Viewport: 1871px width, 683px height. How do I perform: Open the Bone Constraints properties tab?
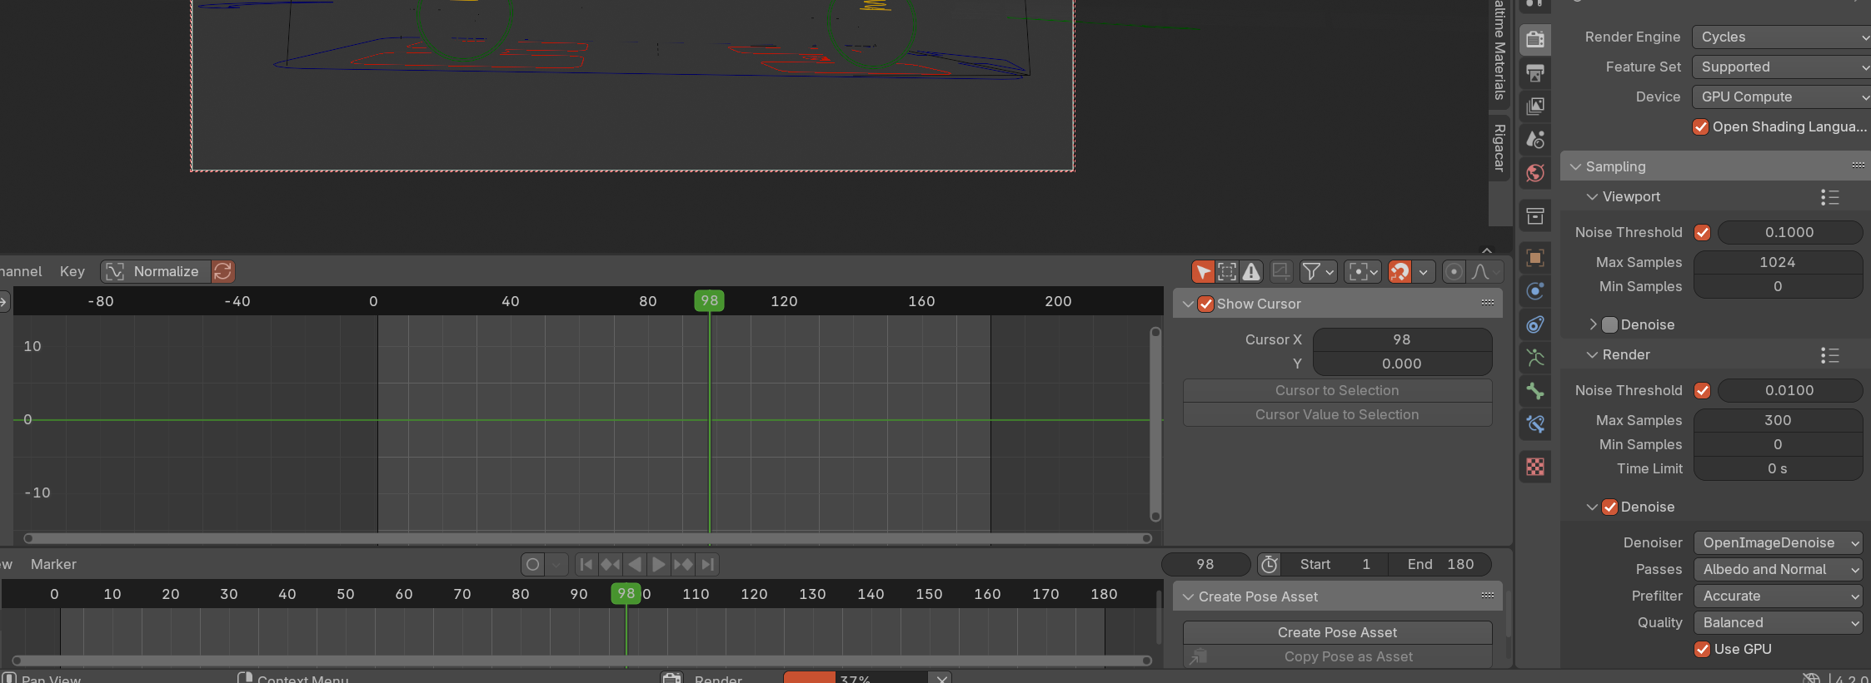tap(1535, 424)
